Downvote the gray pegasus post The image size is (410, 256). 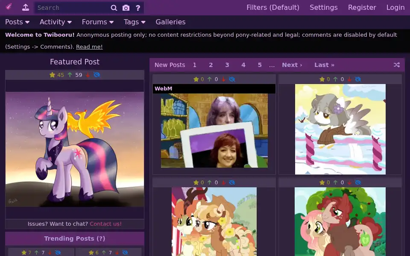pyautogui.click(x=349, y=79)
